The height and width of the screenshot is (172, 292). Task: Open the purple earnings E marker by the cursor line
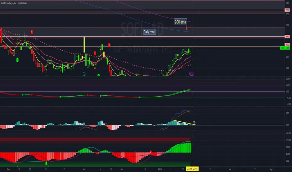[x=192, y=74]
